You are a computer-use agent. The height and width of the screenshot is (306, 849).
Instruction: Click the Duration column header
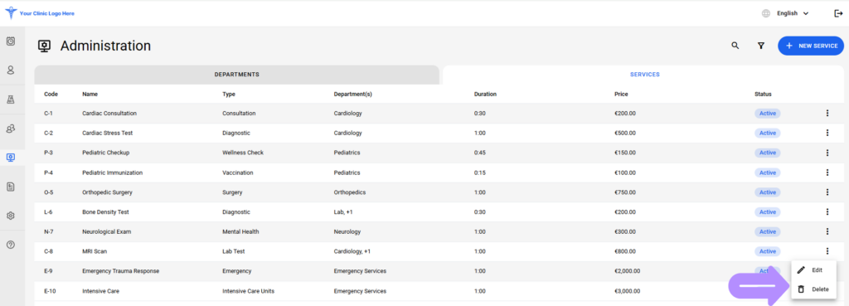(485, 95)
